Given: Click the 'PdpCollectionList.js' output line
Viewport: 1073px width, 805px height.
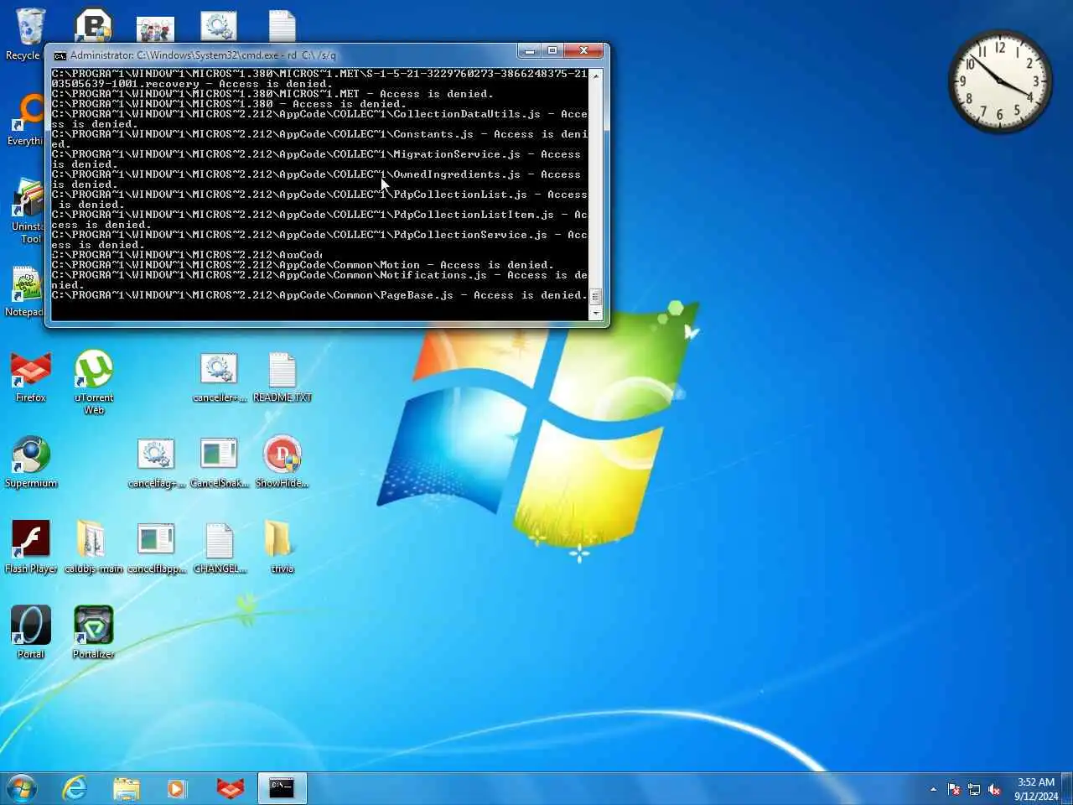Looking at the screenshot, I should pos(319,200).
